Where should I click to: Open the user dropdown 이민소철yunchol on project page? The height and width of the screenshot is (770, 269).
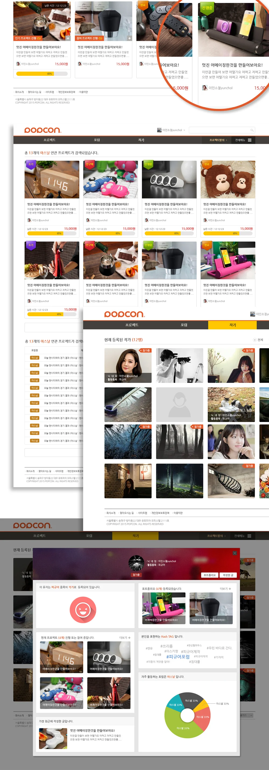[x=171, y=130]
